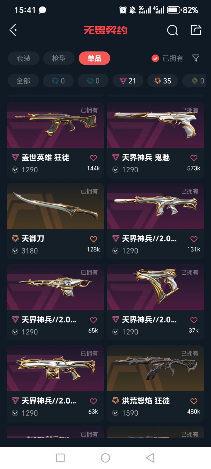Open 天御刀 knife skin thumbnail
Image resolution: width=211 pixels, height=469 pixels.
coord(55,206)
